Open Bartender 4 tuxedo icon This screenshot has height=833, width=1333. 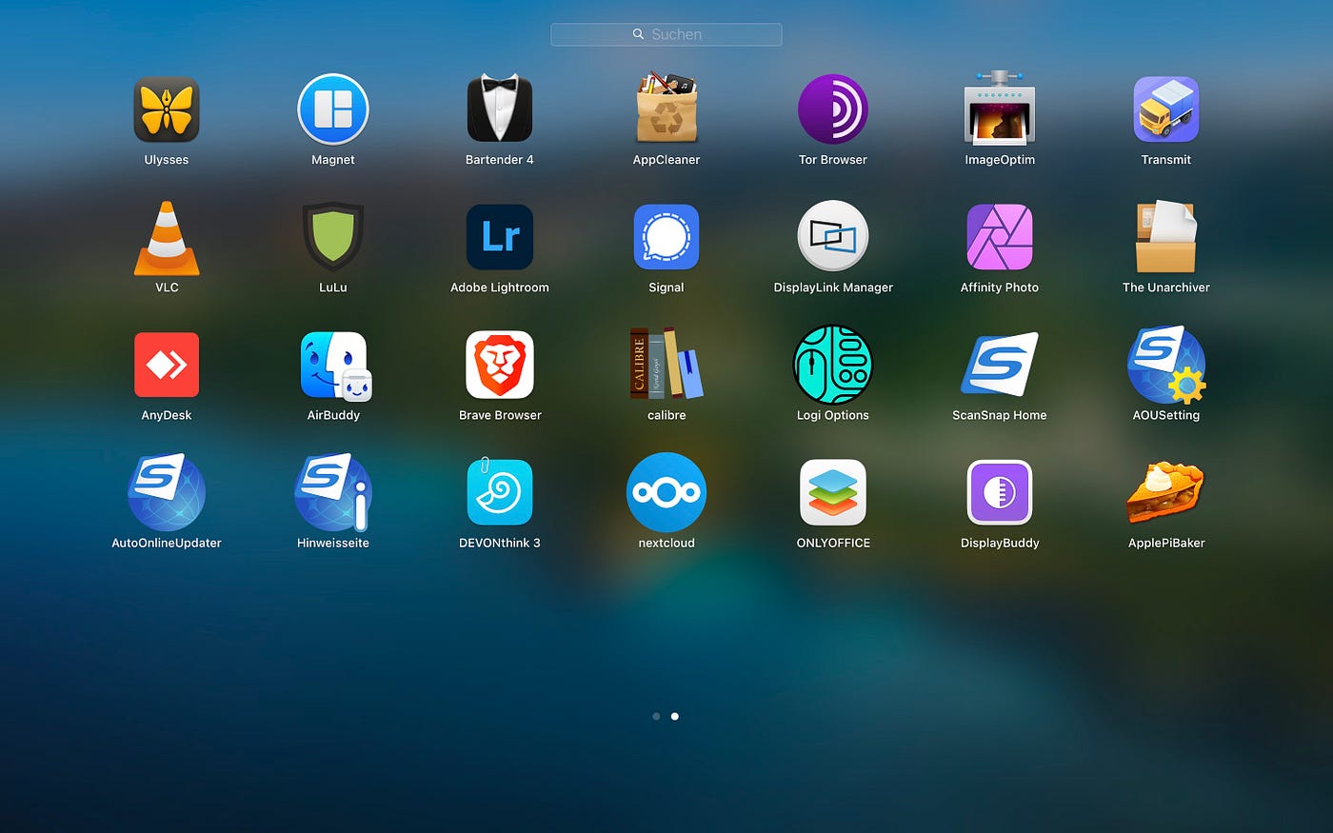pos(500,109)
